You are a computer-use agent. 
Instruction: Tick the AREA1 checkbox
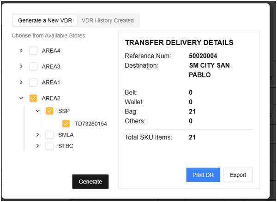(33, 82)
